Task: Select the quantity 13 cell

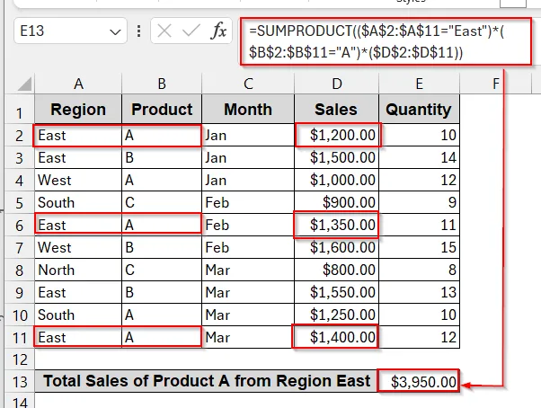Action: (x=419, y=292)
